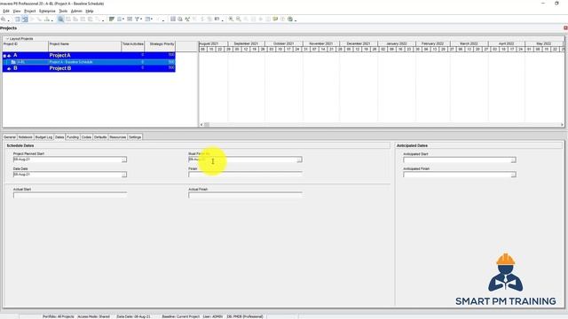This screenshot has width=568, height=319.
Task: Sort by Project ID column header
Action: click(26, 46)
